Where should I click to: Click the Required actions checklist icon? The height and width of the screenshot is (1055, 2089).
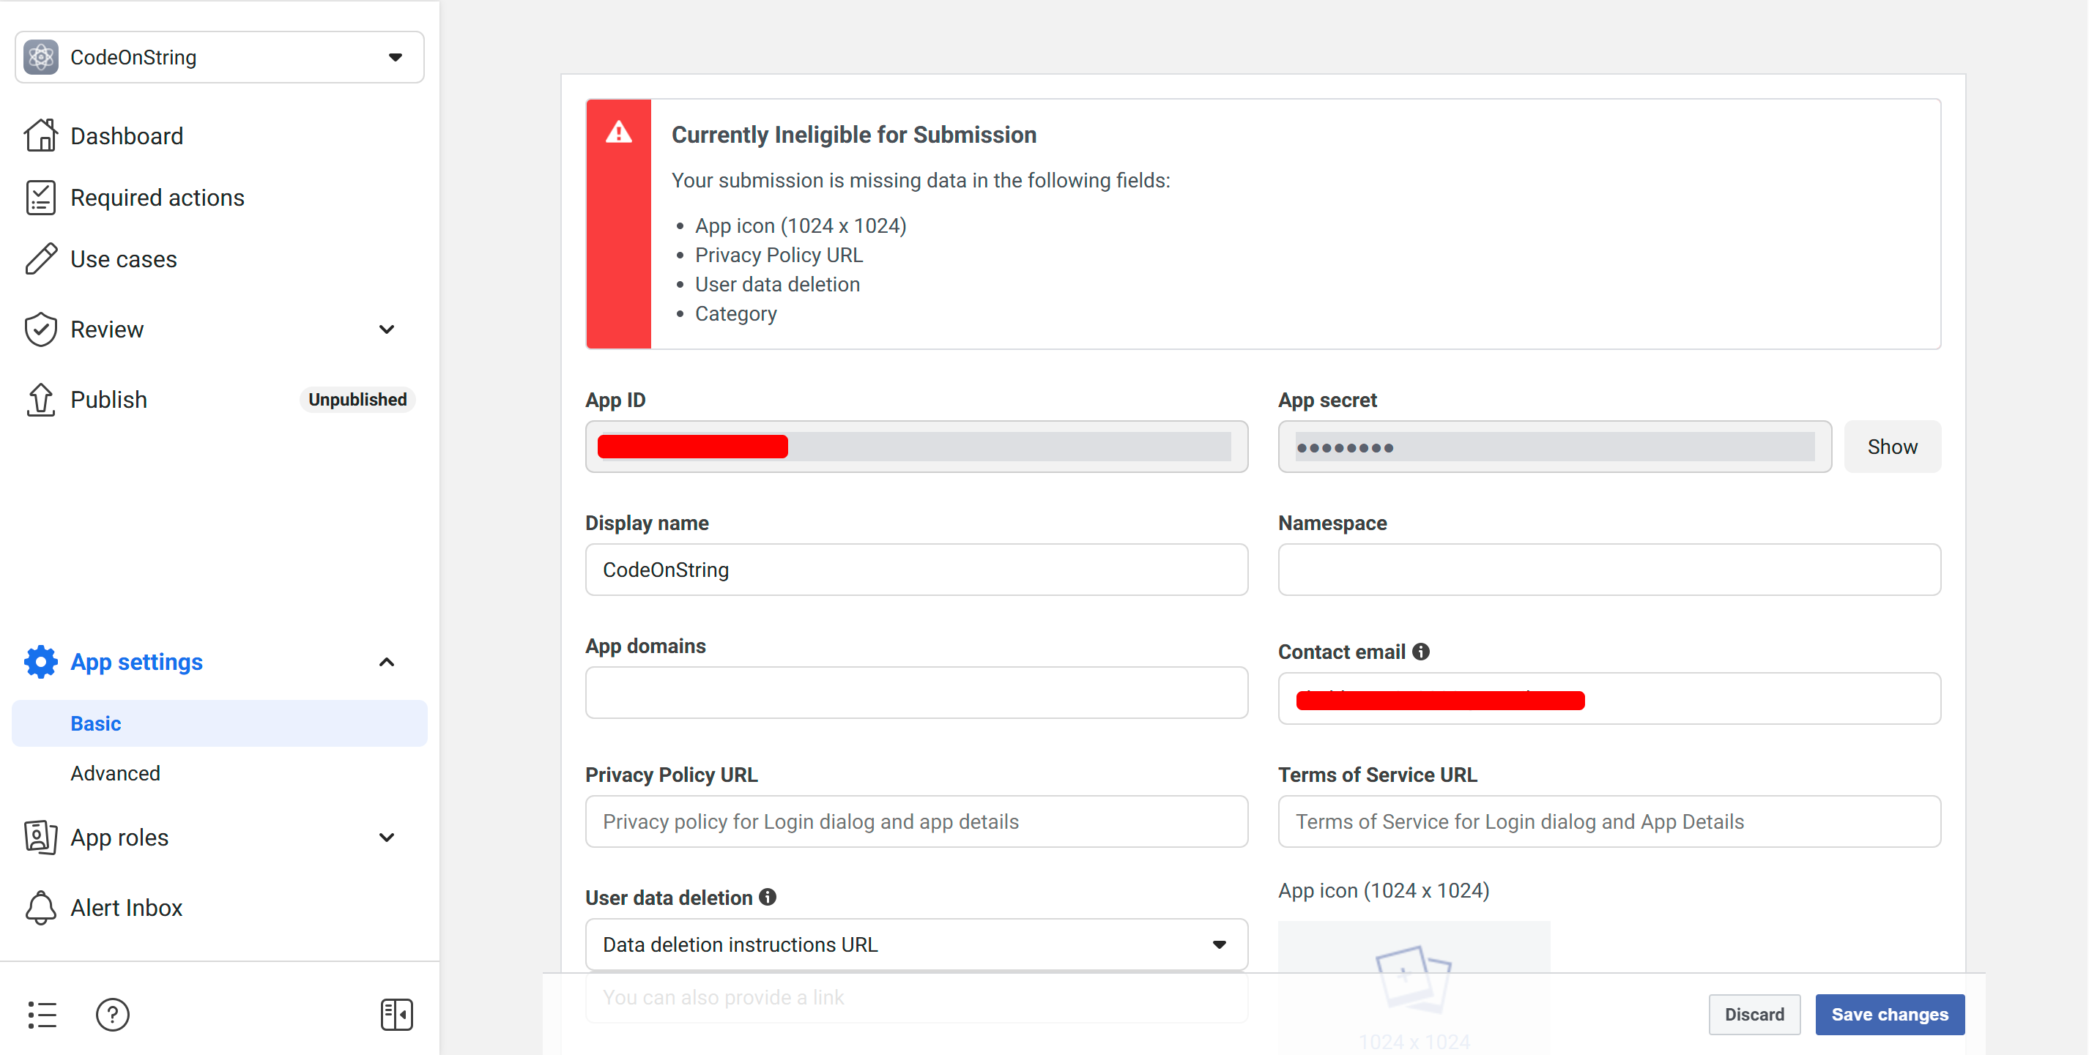40,198
